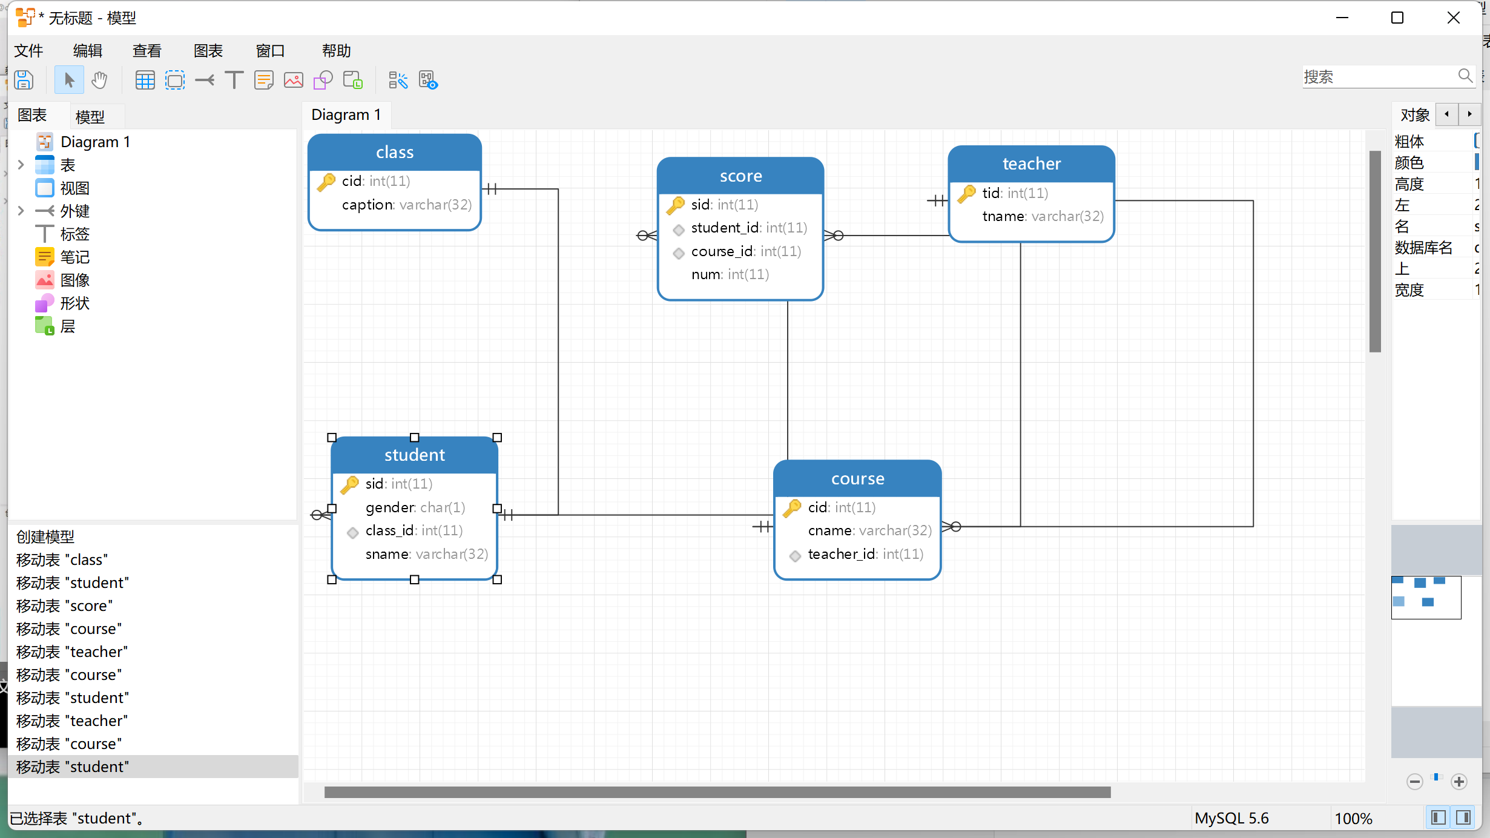This screenshot has width=1490, height=838.
Task: Select the teacher table header
Action: (x=1032, y=163)
